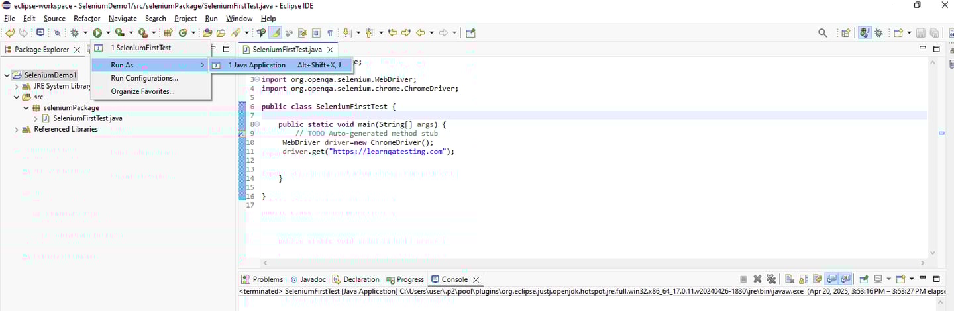The width and height of the screenshot is (954, 311).
Task: Open the Window menu
Action: pyautogui.click(x=239, y=19)
